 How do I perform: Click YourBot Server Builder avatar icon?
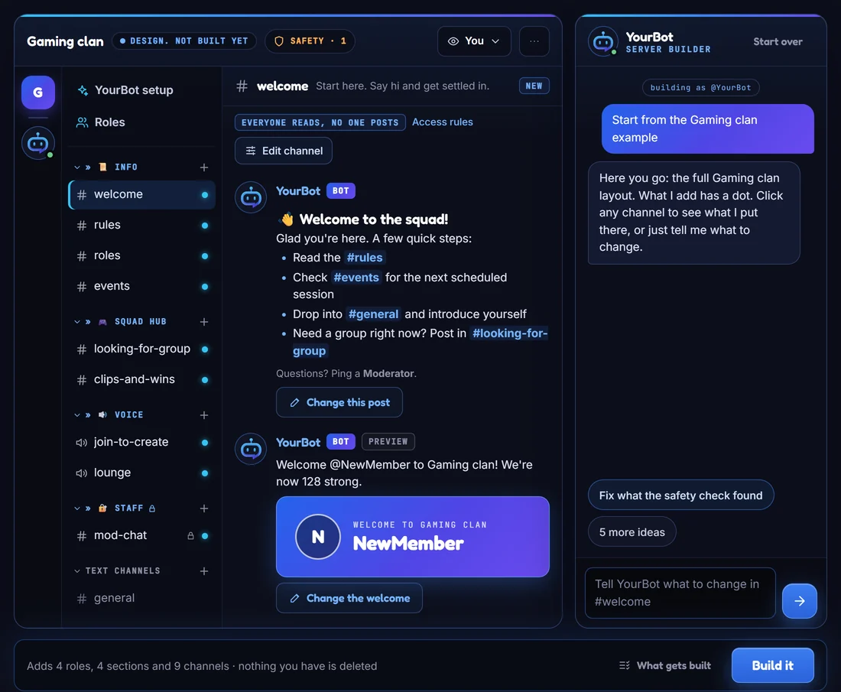point(603,41)
